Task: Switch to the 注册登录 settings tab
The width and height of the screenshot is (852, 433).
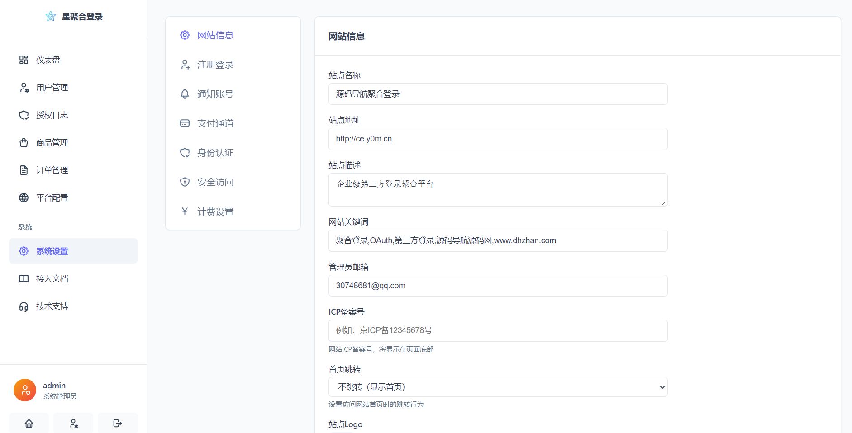Action: (215, 65)
